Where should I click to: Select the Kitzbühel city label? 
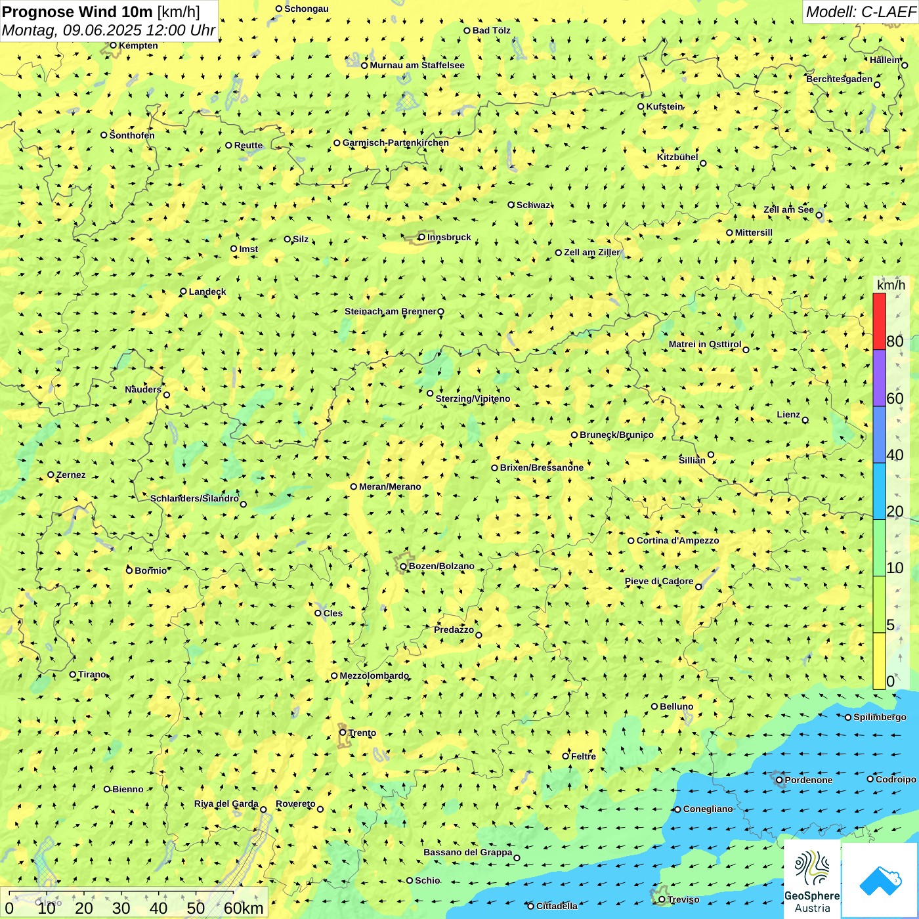[677, 157]
